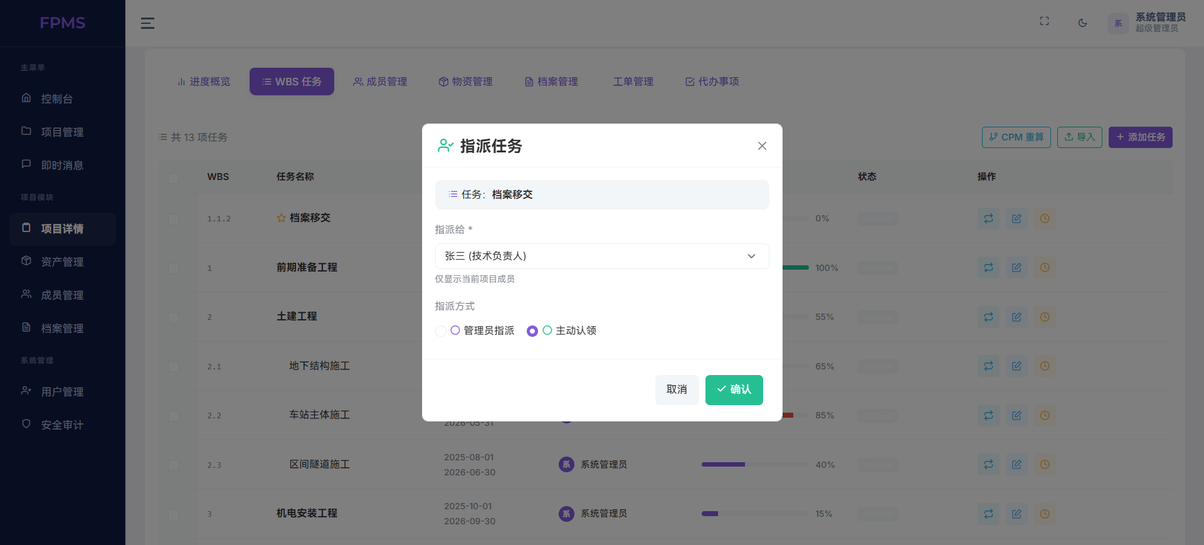Click edit icon for 区间隧道施工 row
The image size is (1204, 545).
click(1017, 465)
